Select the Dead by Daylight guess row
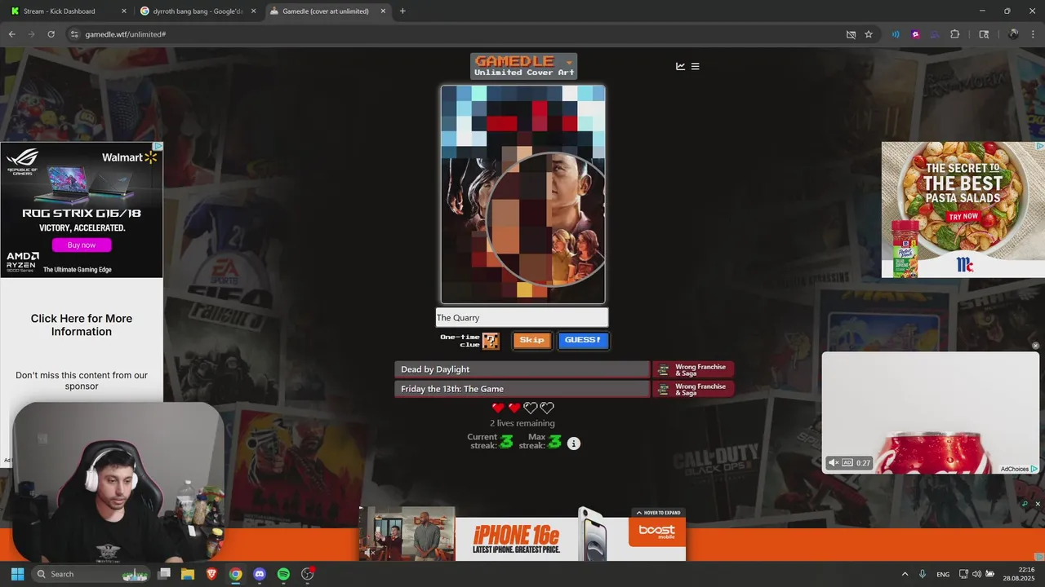 [522, 369]
